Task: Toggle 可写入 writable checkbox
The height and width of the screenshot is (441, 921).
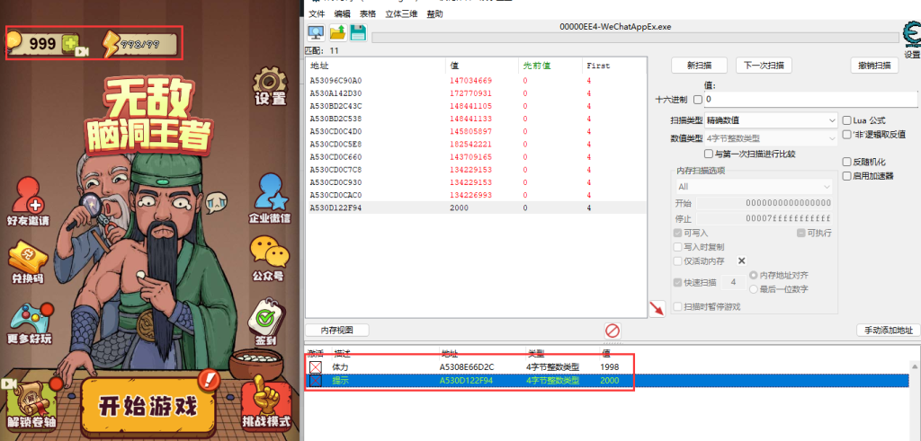Action: 678,233
